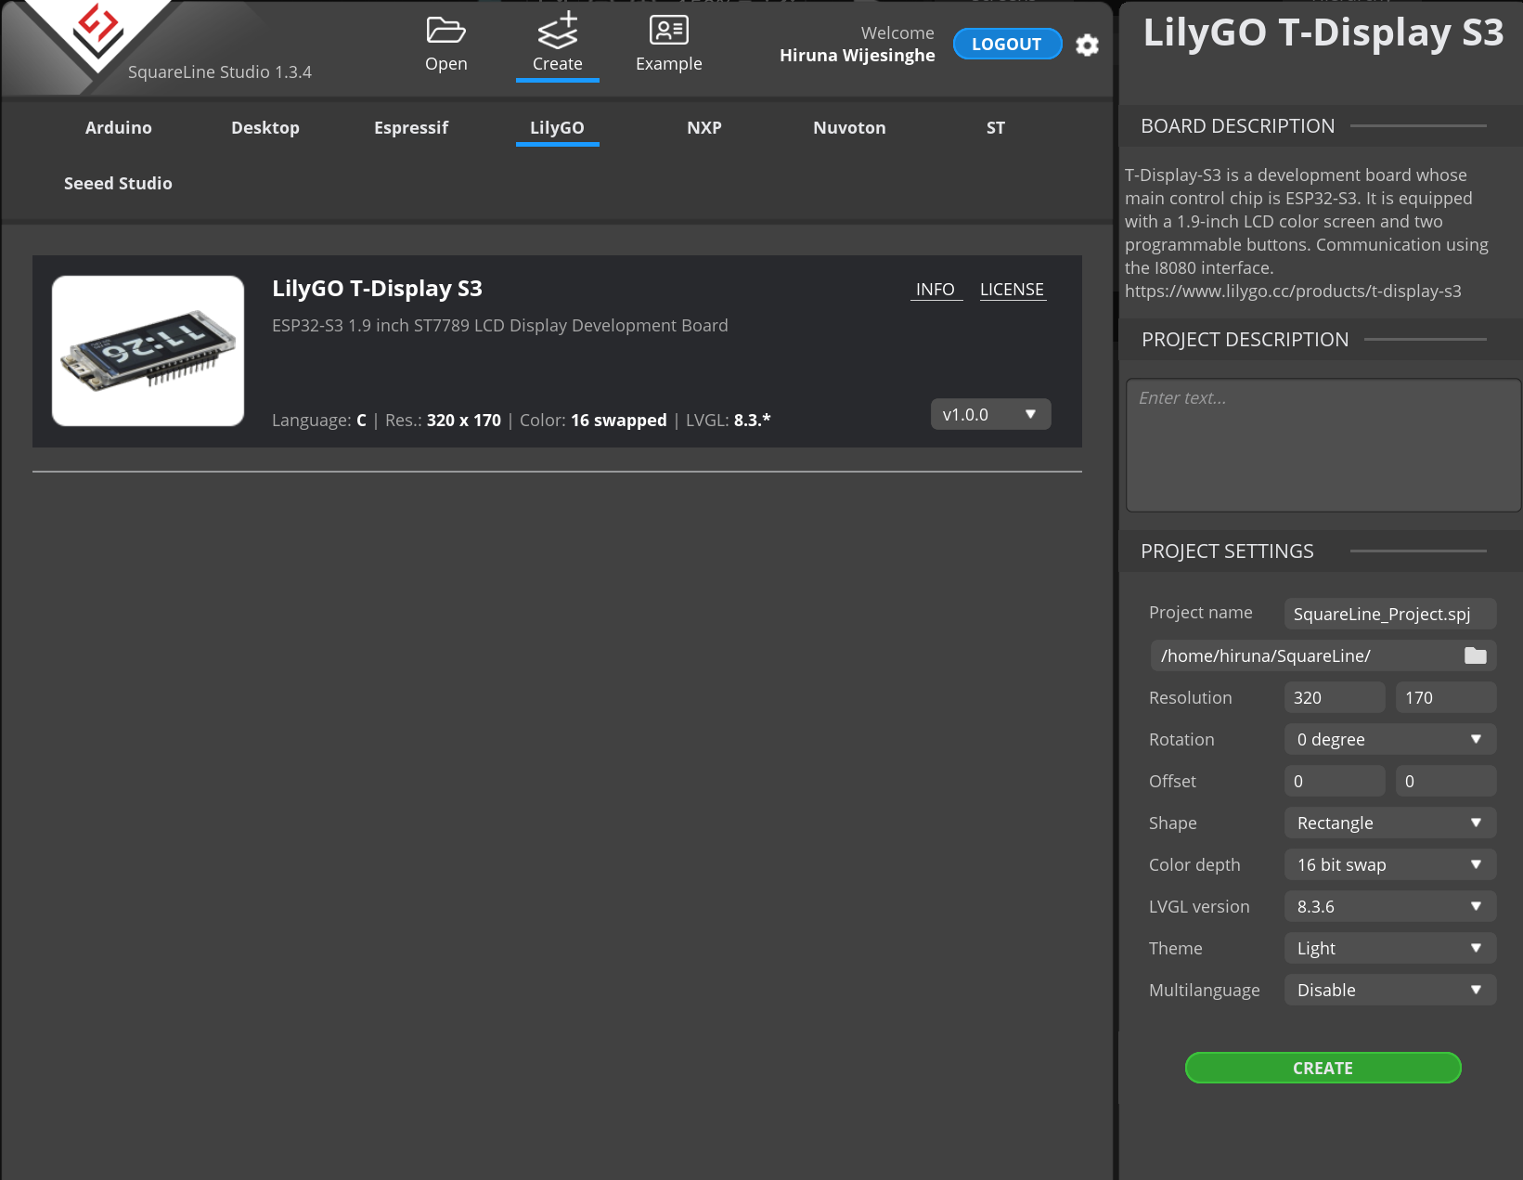
Task: Open the Color depth dropdown
Action: (1390, 864)
